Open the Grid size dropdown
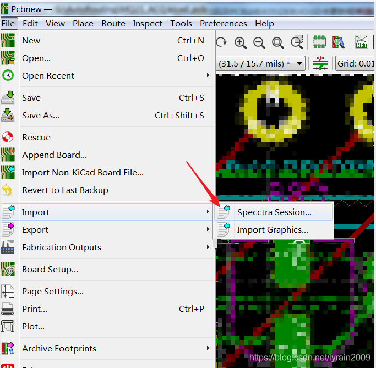 [355, 63]
